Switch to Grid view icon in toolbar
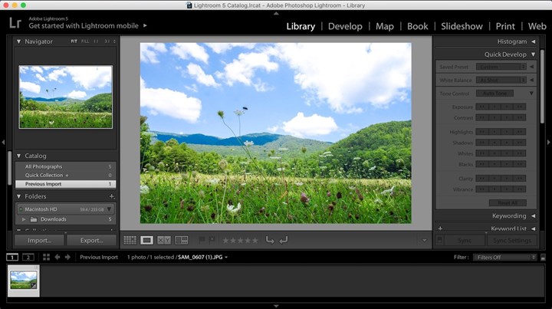 tap(130, 240)
